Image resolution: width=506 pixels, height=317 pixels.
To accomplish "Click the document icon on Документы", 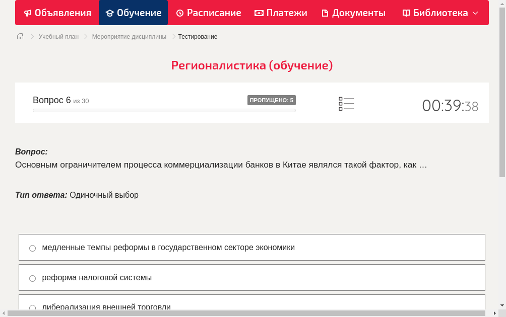I will pyautogui.click(x=325, y=13).
